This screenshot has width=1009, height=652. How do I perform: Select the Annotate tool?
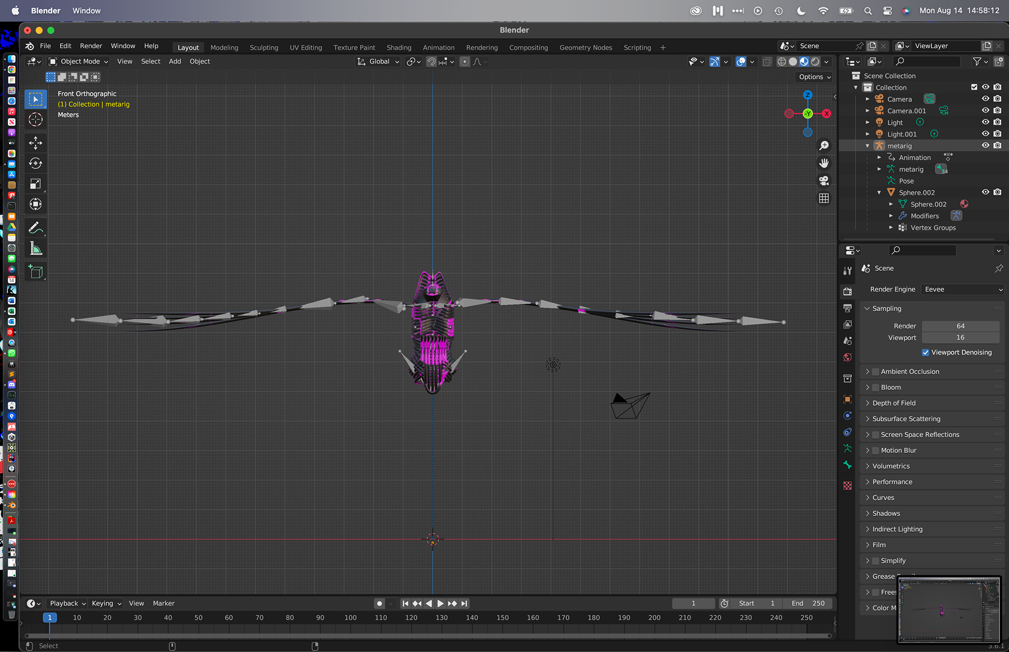tap(36, 227)
